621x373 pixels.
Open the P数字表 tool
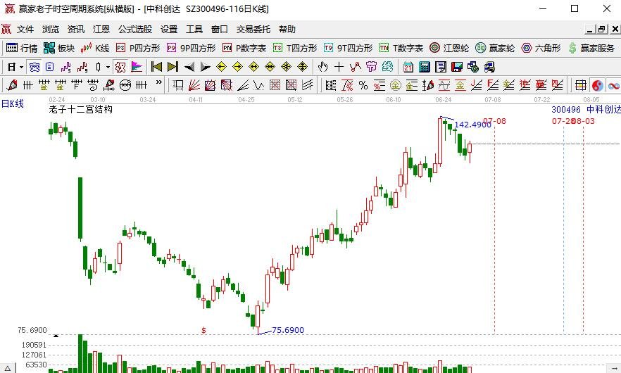point(244,48)
